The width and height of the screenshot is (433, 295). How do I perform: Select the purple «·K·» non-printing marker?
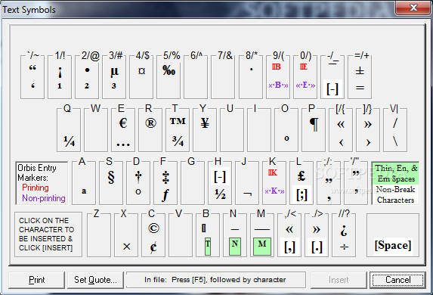(x=274, y=191)
